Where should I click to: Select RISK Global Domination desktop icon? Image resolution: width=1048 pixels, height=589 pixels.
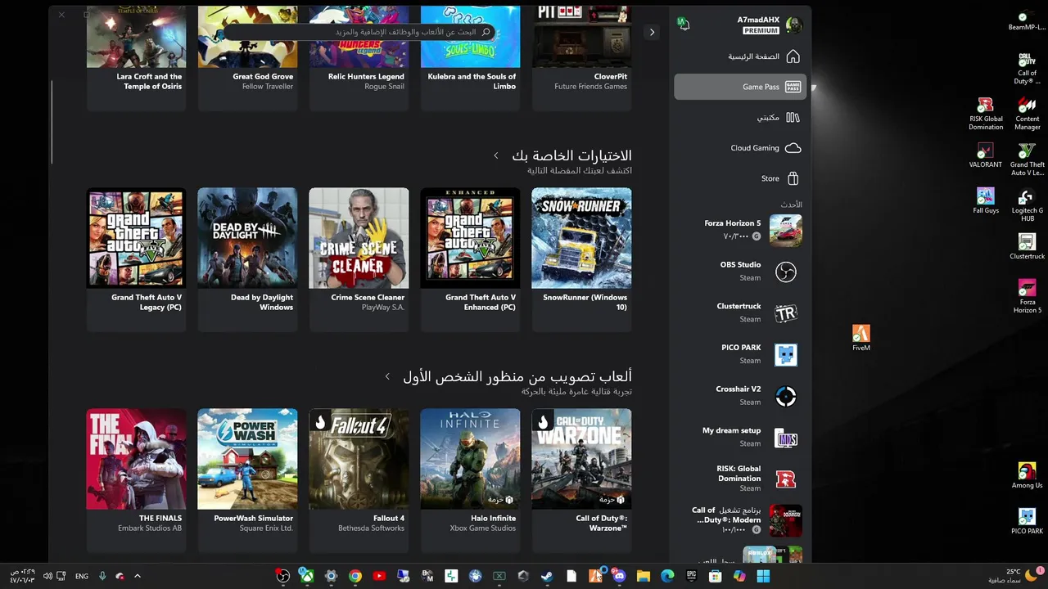986,115
